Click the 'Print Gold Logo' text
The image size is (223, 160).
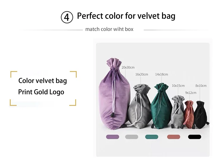pyautogui.click(x=41, y=92)
